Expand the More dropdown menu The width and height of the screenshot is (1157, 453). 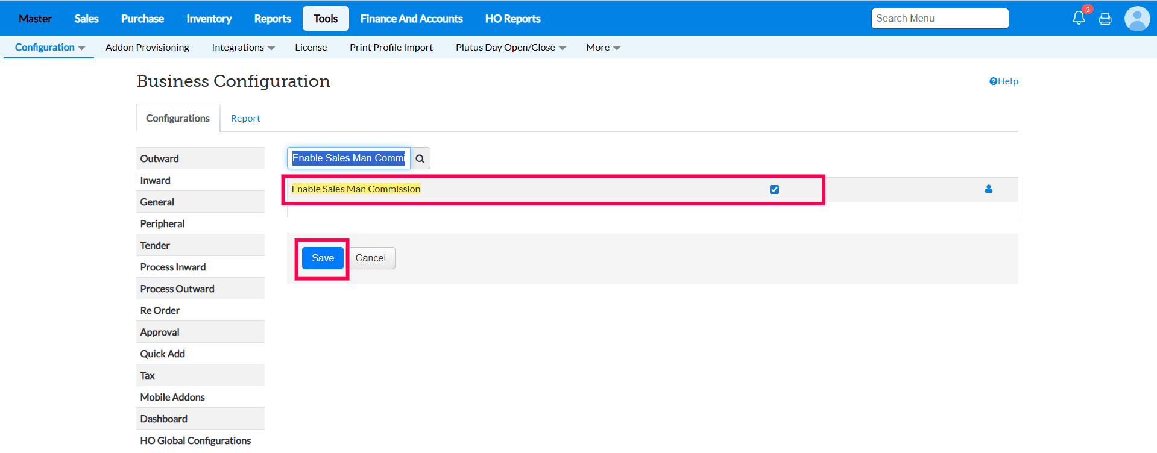tap(603, 48)
